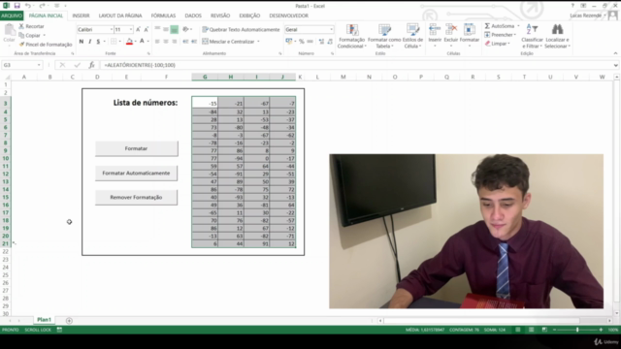Undo the last action
Screen dimensions: 621x349
28,6
